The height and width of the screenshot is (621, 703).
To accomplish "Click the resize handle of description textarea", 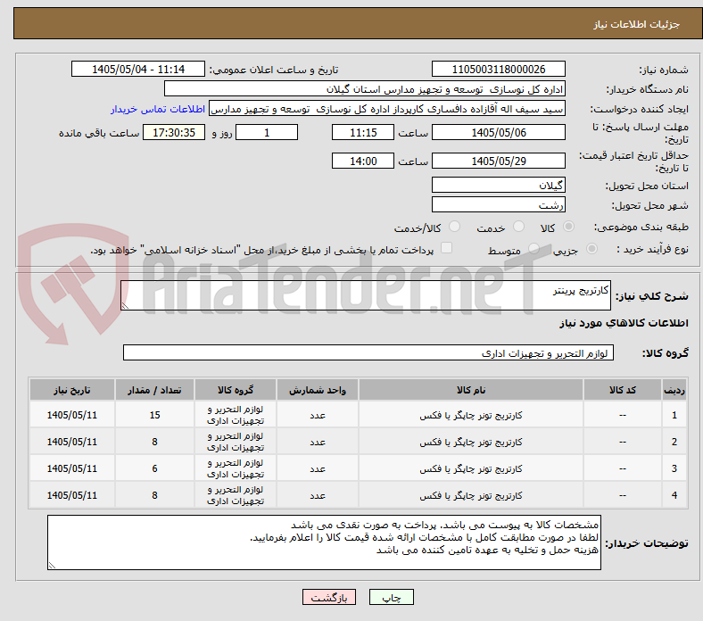I will [x=125, y=306].
